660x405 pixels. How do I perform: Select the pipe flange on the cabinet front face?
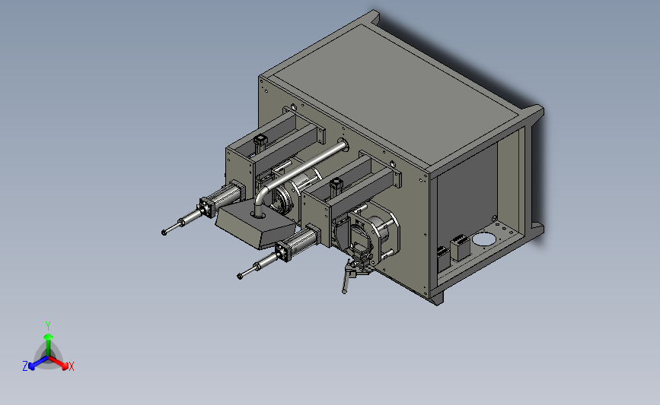pyautogui.click(x=343, y=146)
